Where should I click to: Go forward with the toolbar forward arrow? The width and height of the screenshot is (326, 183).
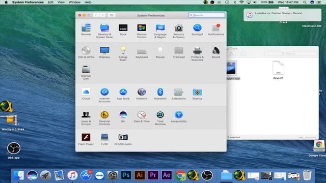pos(102,15)
